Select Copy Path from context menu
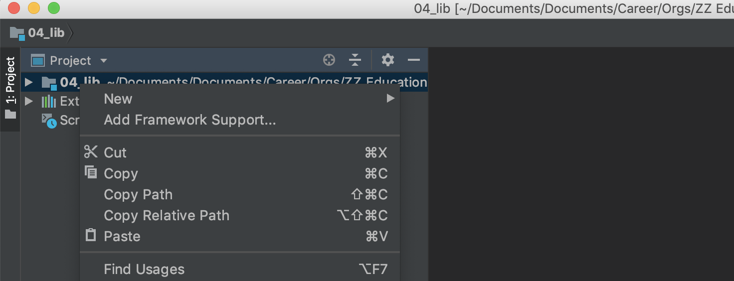Image resolution: width=734 pixels, height=281 pixels. coord(240,194)
